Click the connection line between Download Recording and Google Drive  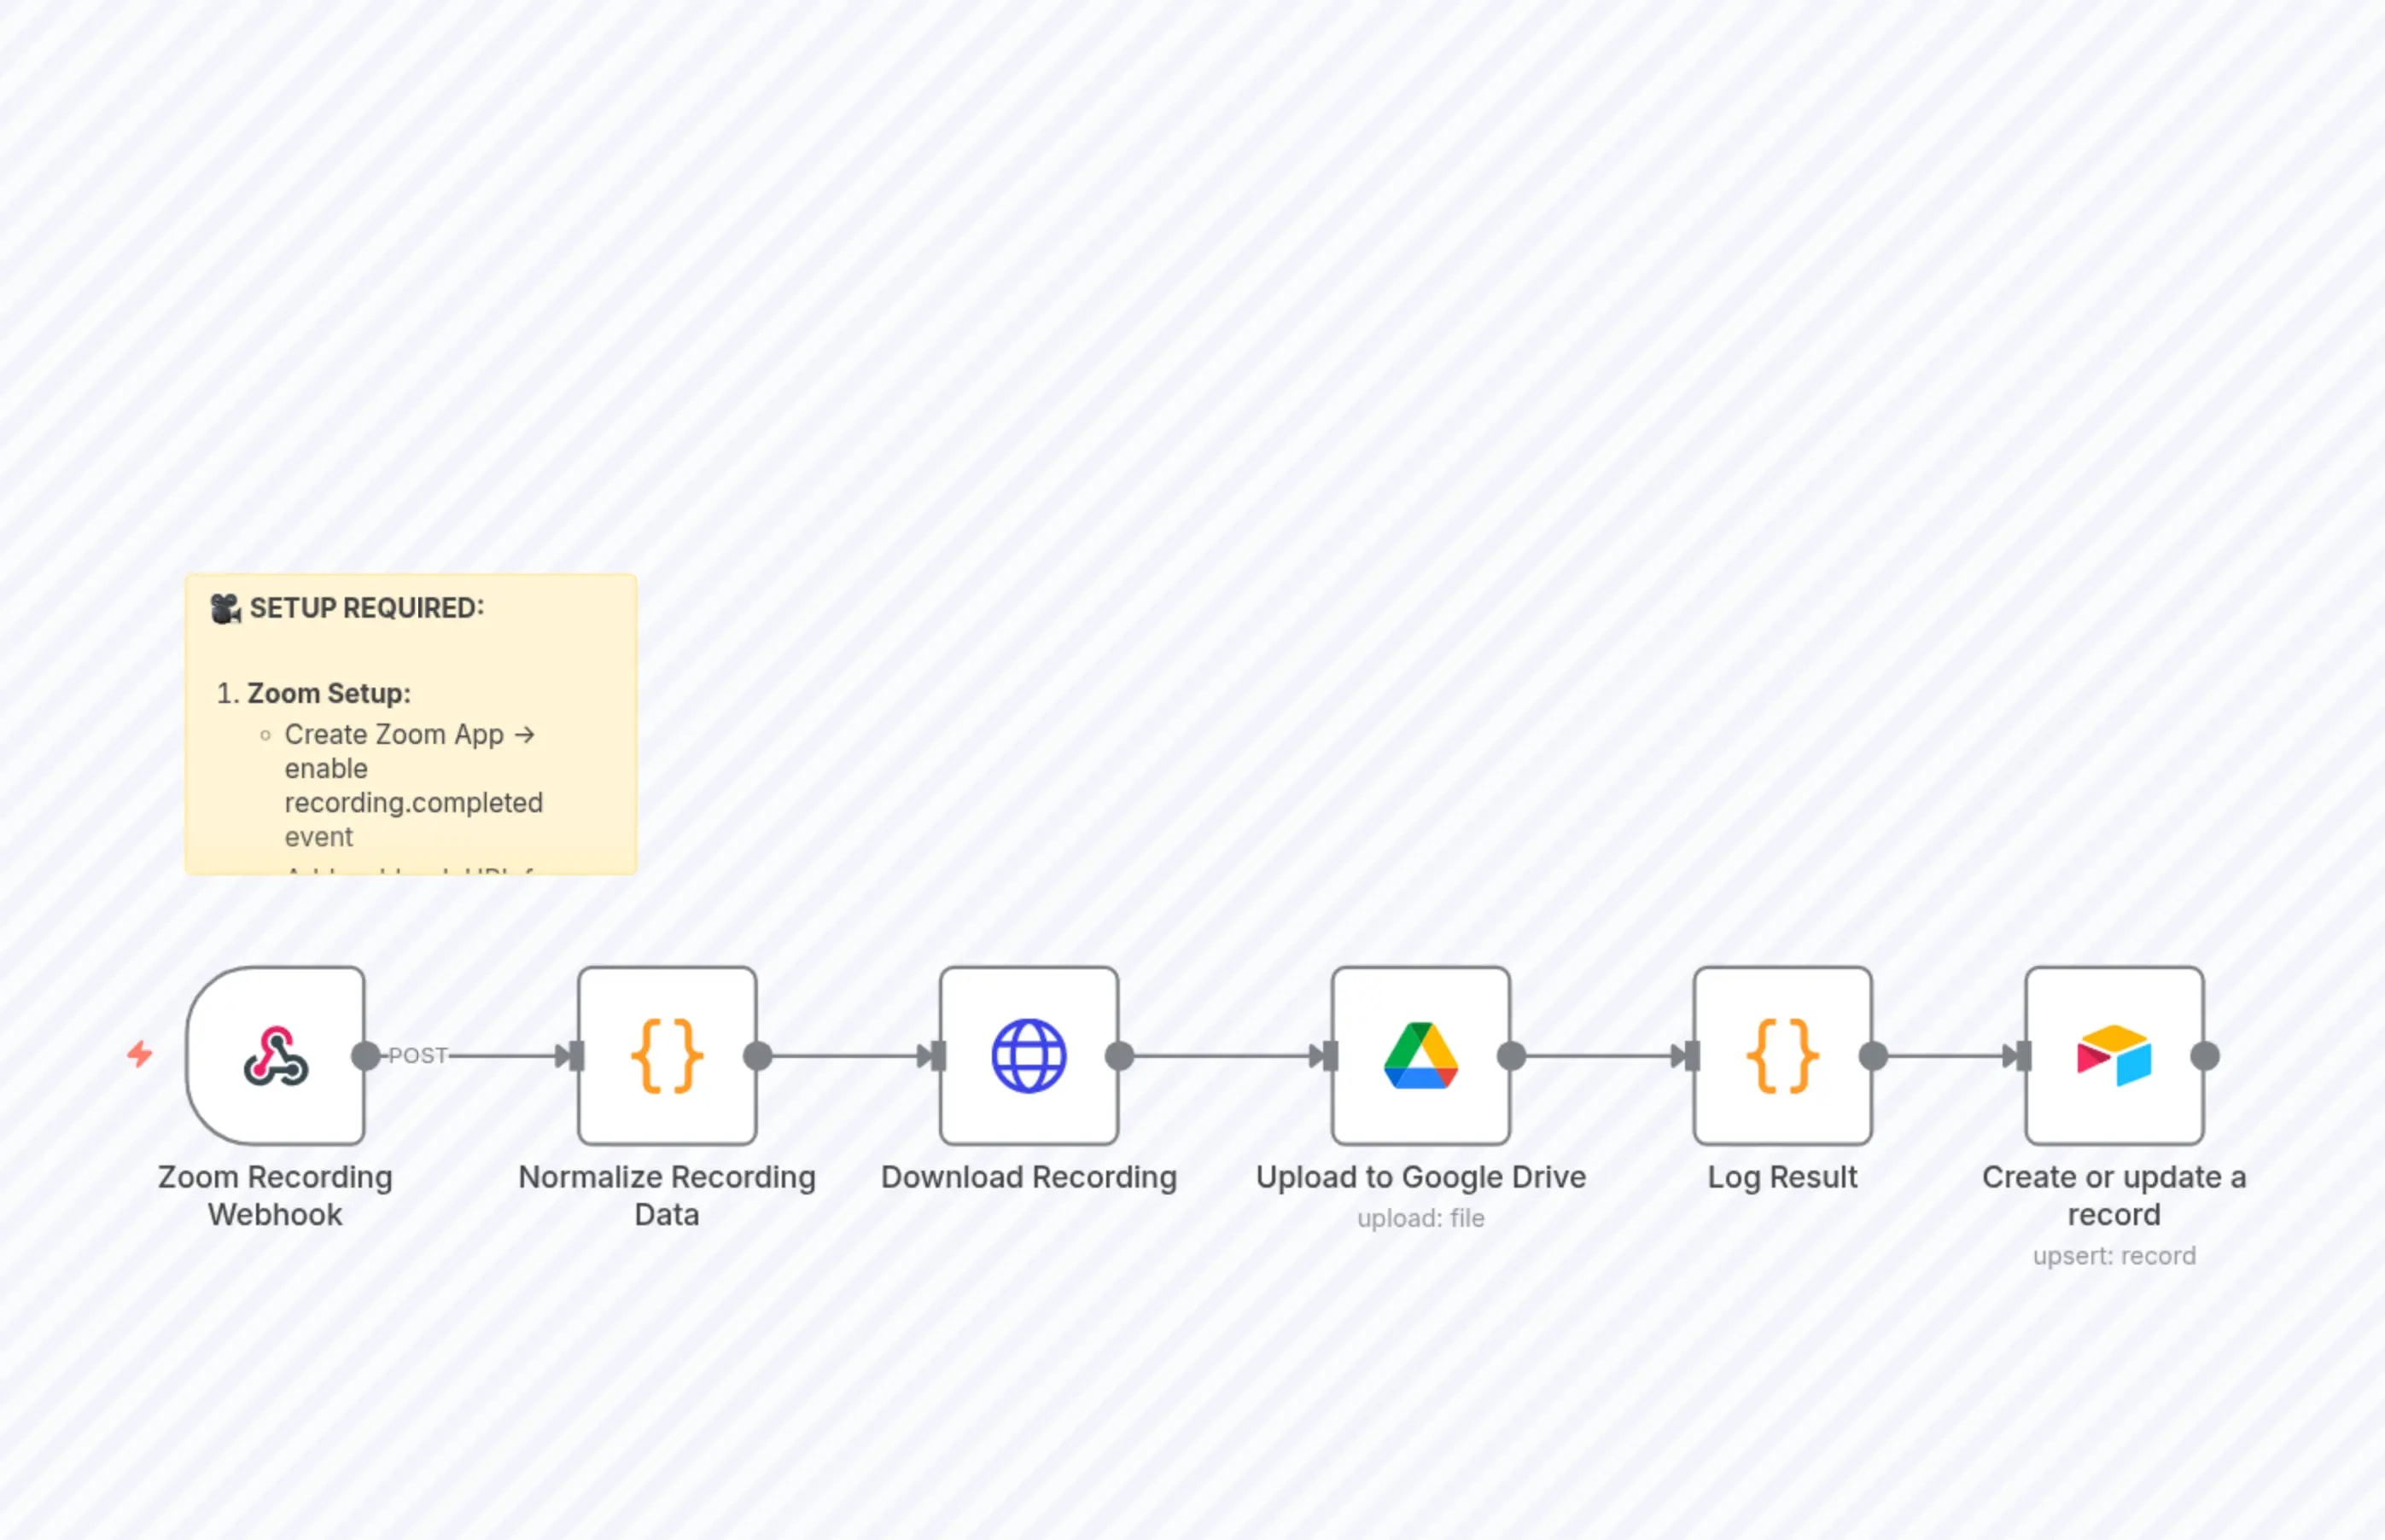point(1221,1053)
